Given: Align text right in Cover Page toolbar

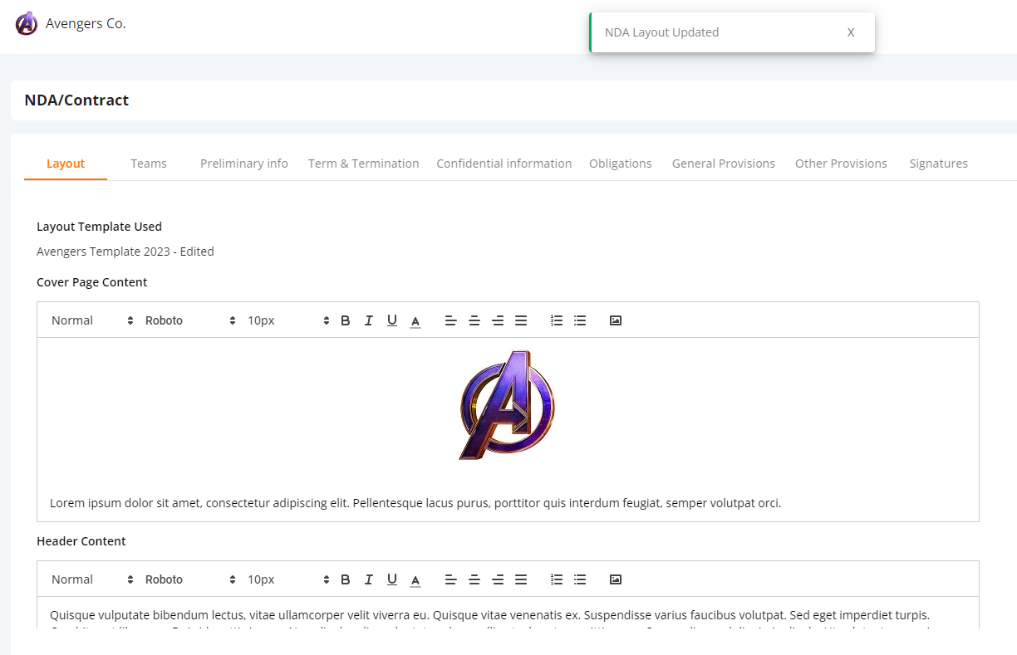Looking at the screenshot, I should pyautogui.click(x=498, y=320).
